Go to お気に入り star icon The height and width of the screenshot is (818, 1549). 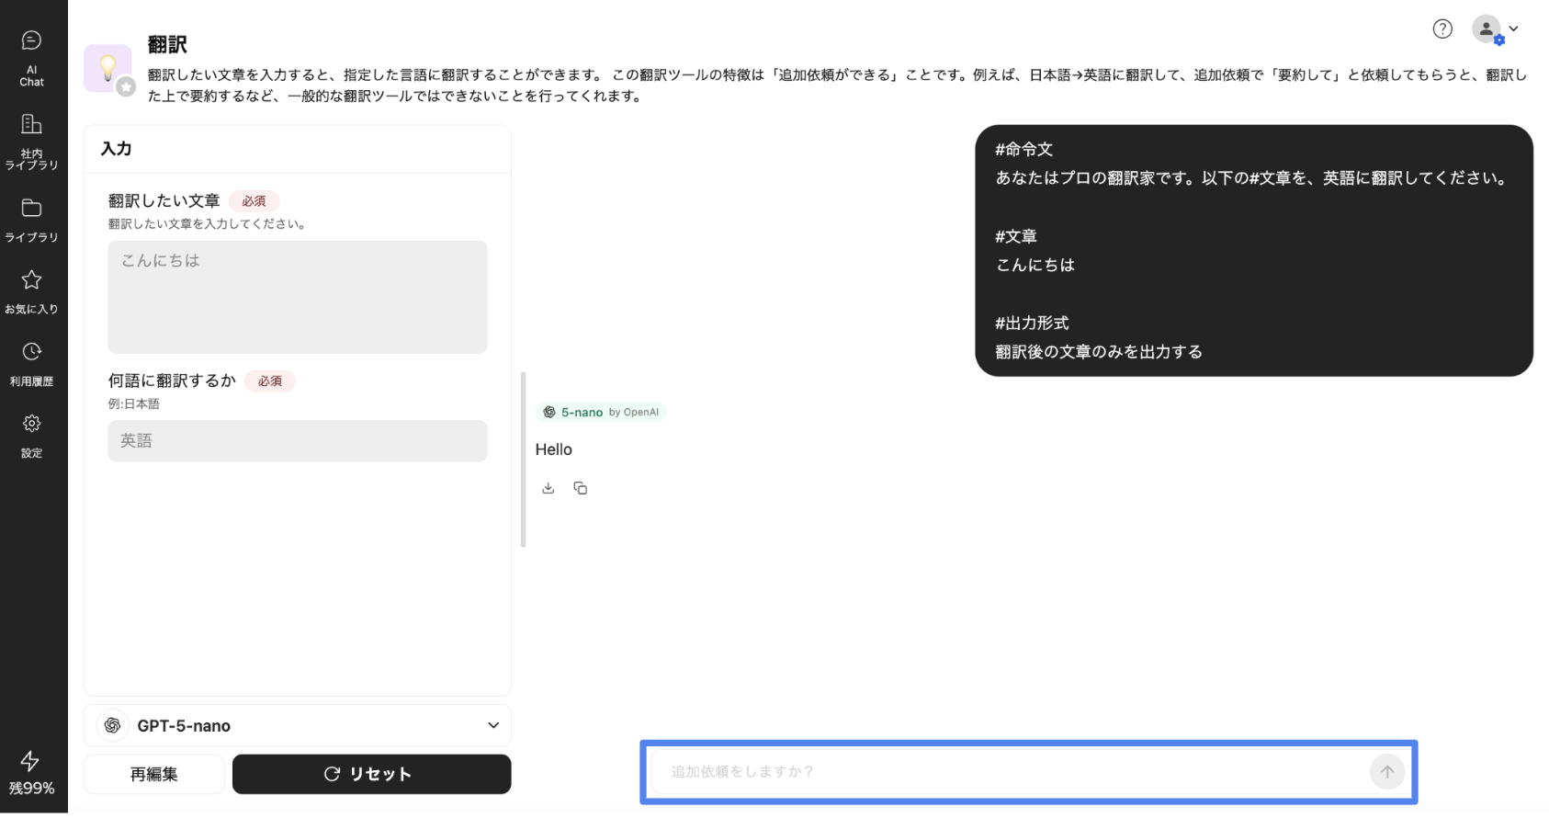coord(31,290)
